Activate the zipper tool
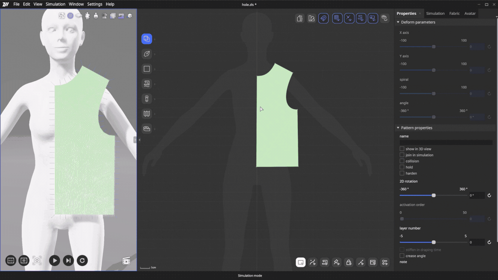This screenshot has width=498, height=280. point(147,99)
